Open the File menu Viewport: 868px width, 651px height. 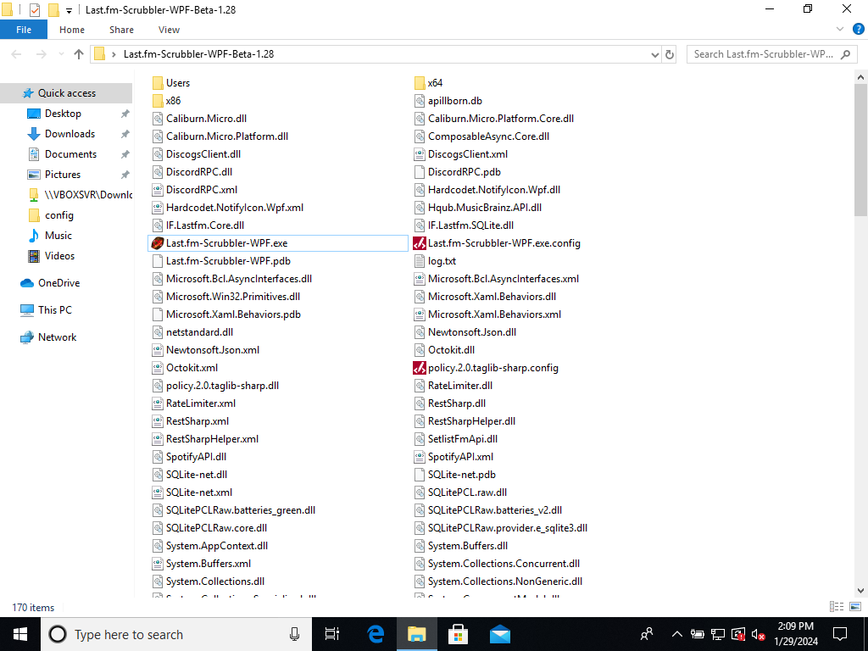click(x=23, y=29)
